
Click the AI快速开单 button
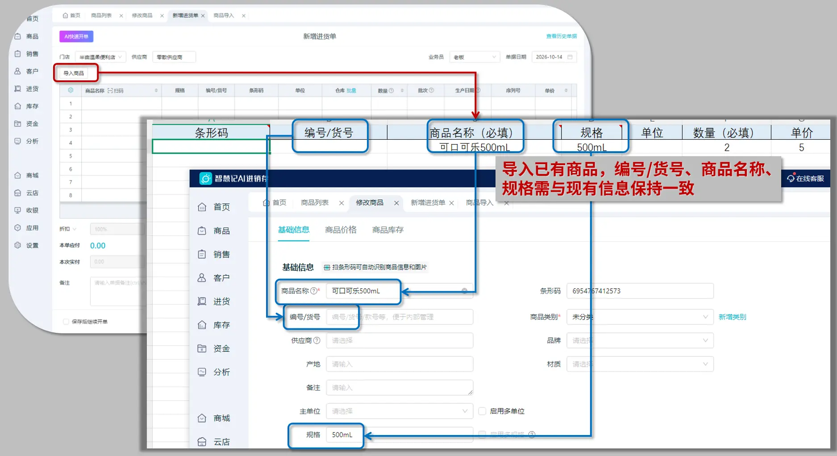(x=76, y=37)
